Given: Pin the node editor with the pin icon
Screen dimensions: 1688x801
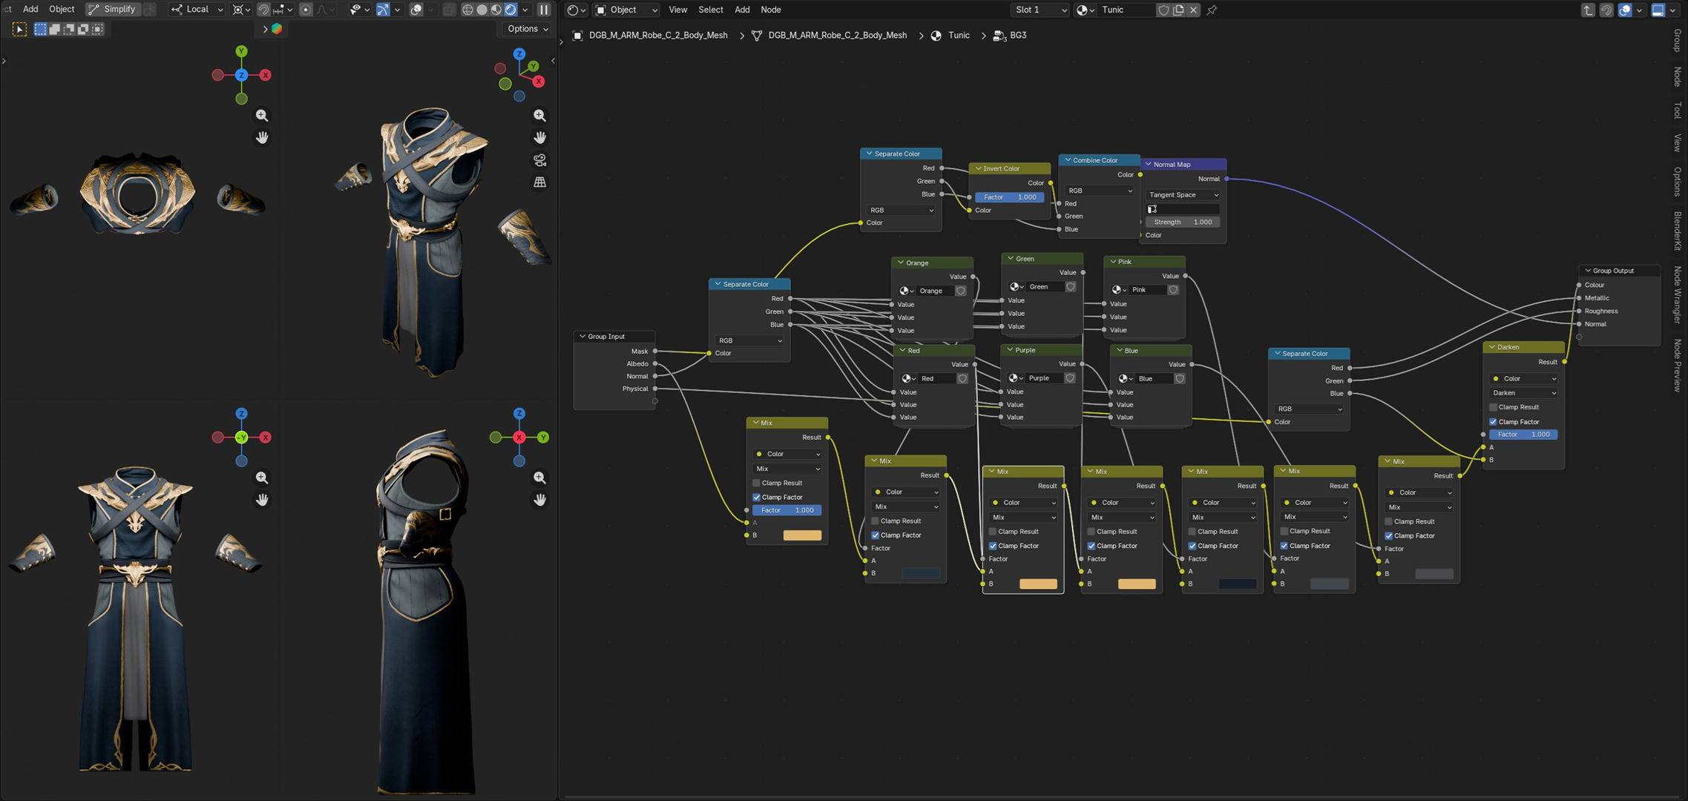Looking at the screenshot, I should (x=1212, y=10).
